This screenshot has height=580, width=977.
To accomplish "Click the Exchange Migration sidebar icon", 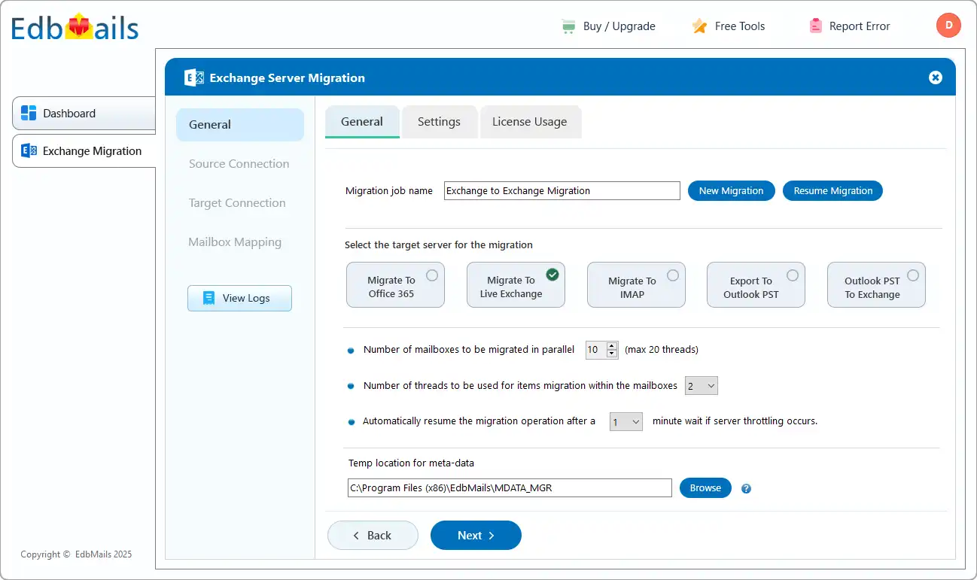I will click(29, 150).
